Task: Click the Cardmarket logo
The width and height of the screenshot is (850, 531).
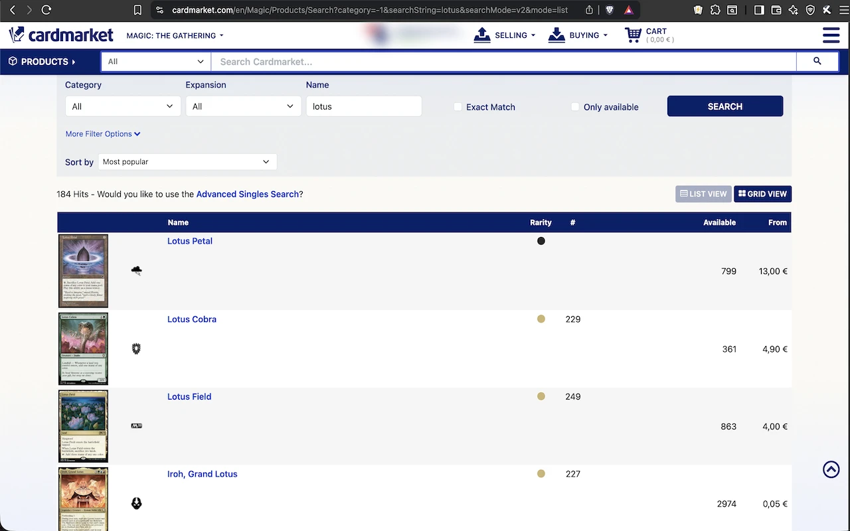Action: tap(61, 35)
